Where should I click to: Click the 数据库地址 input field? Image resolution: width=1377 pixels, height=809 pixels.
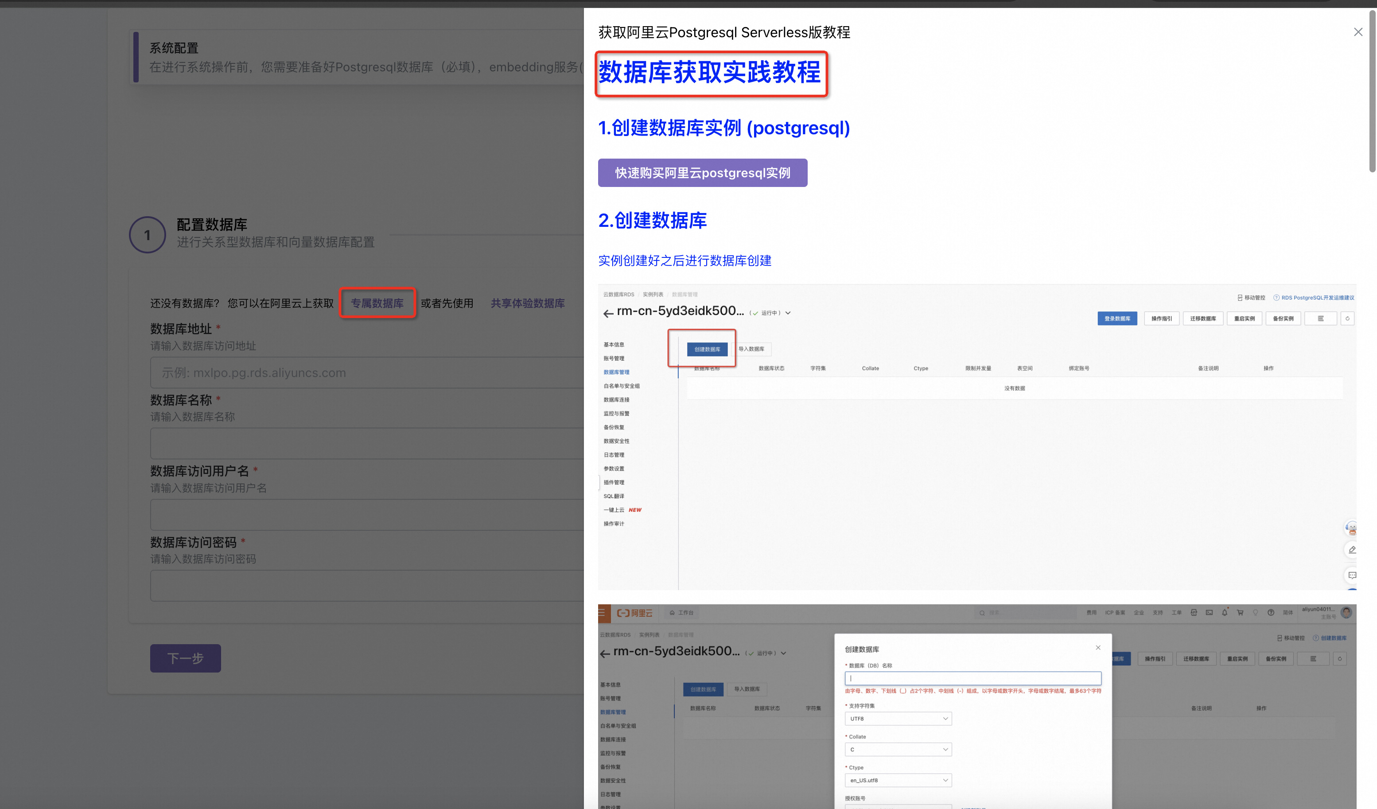pos(366,373)
